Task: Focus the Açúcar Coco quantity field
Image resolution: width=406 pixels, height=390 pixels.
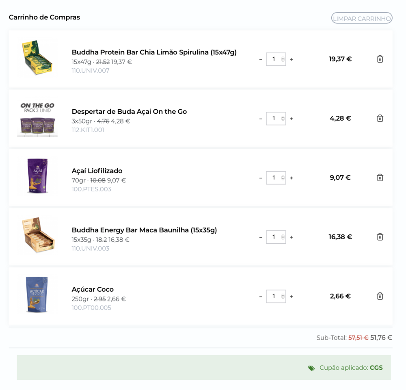Action: (273, 297)
